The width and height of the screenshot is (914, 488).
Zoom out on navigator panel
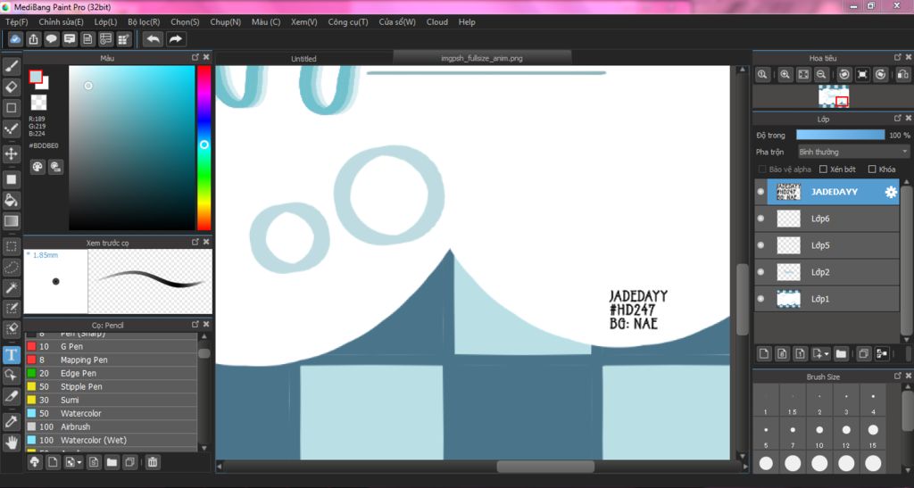pos(821,75)
